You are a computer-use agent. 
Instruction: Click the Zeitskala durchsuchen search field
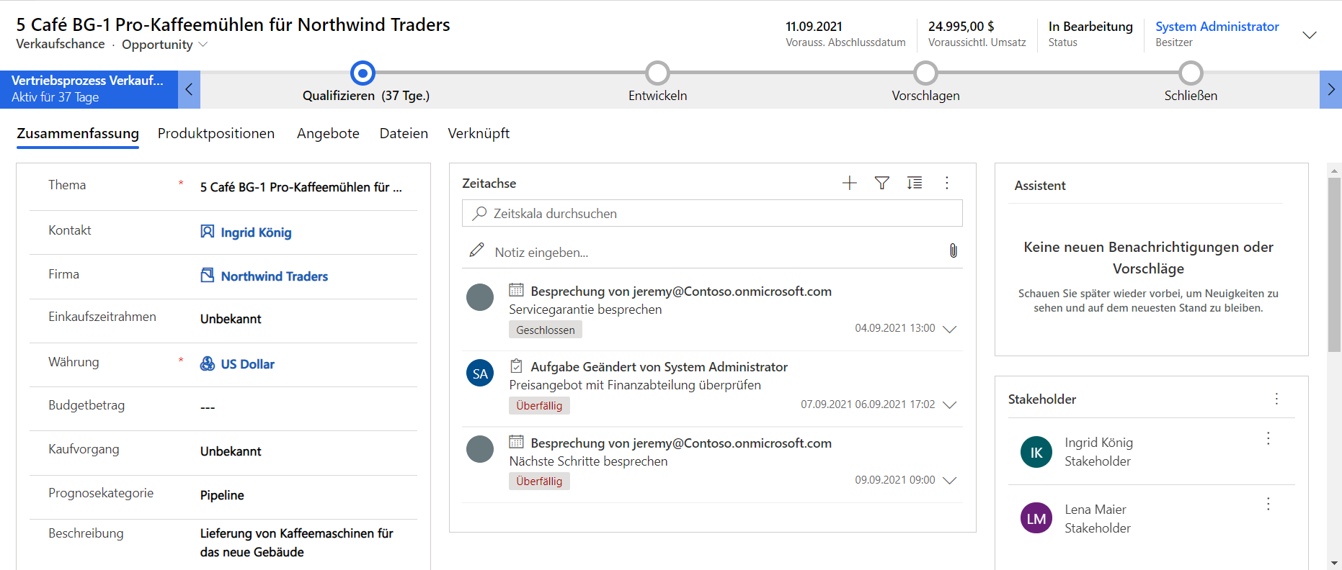click(712, 213)
